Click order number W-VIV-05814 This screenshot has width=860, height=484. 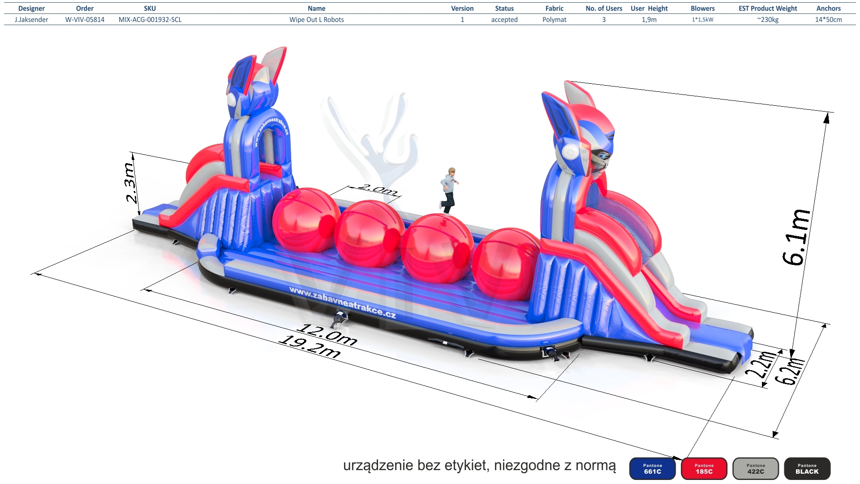click(x=85, y=20)
